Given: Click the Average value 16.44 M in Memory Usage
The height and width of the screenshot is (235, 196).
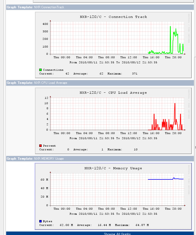Looking at the screenshot, I should point(104,225).
